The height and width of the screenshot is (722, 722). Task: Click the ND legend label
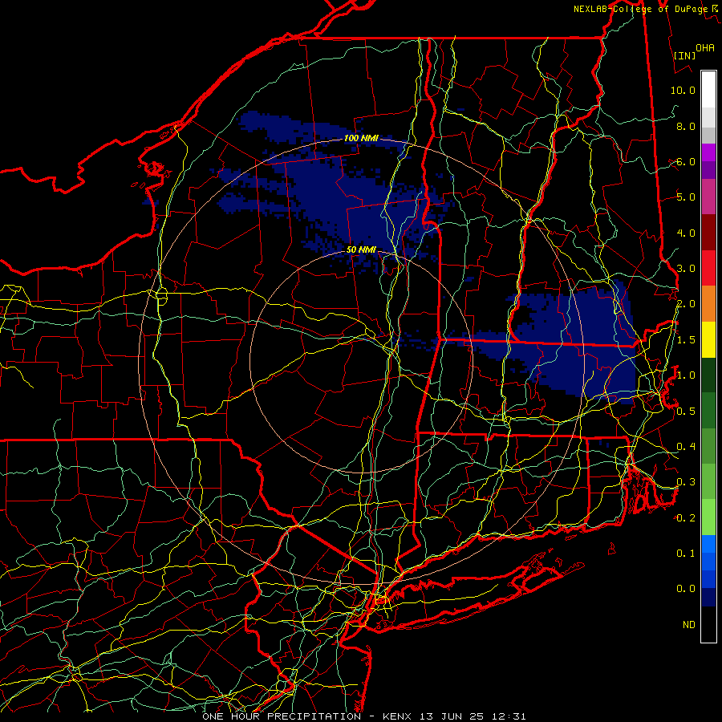click(x=689, y=625)
